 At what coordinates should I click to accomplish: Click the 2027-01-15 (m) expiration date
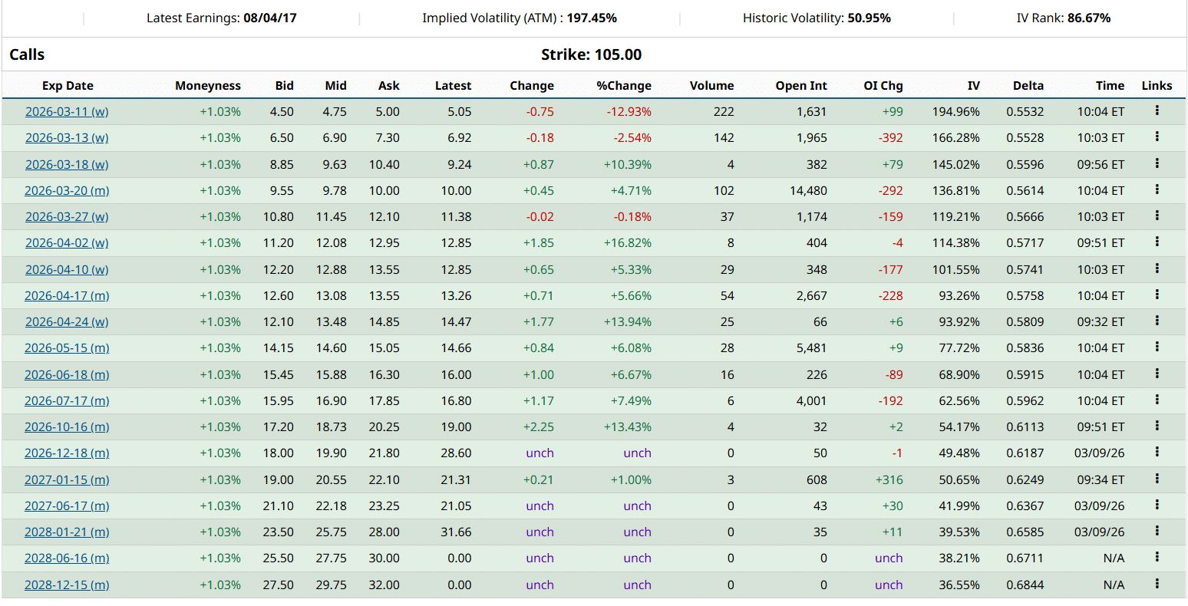pyautogui.click(x=67, y=480)
